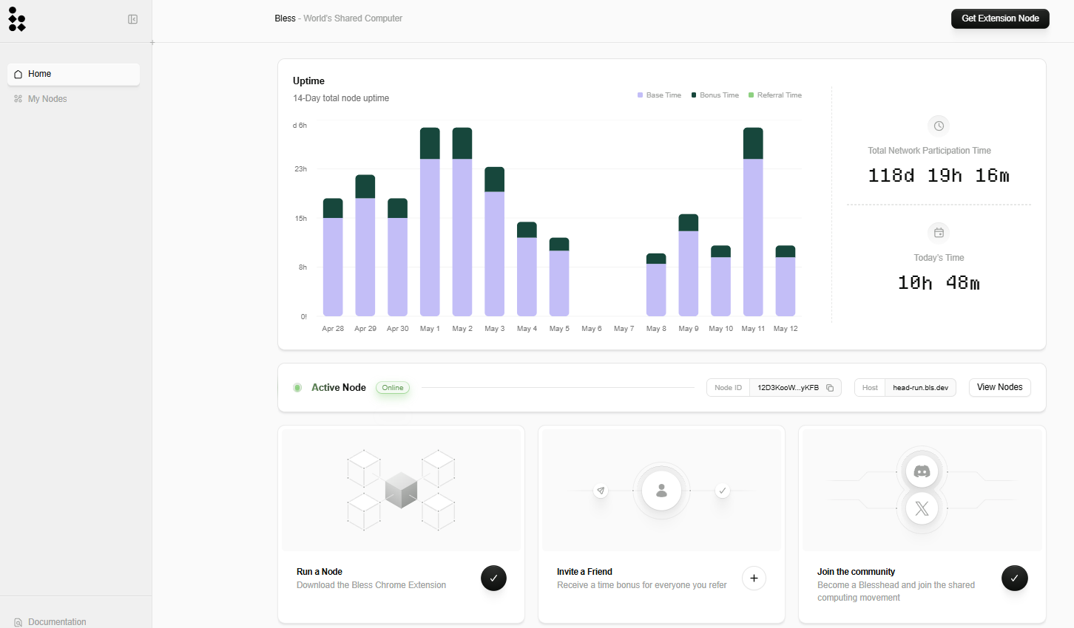Click the clock icon above Total Network Participation
This screenshot has width=1074, height=628.
pyautogui.click(x=939, y=126)
